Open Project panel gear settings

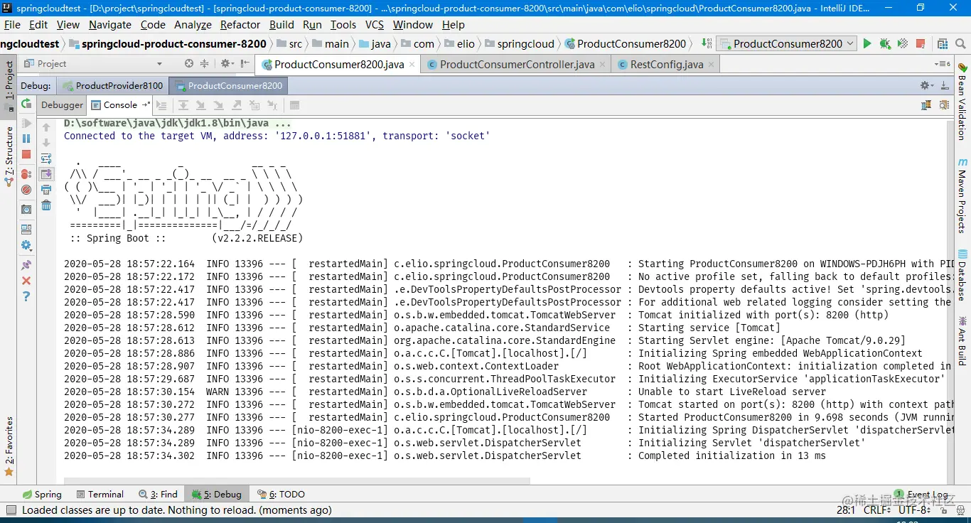[x=227, y=63]
